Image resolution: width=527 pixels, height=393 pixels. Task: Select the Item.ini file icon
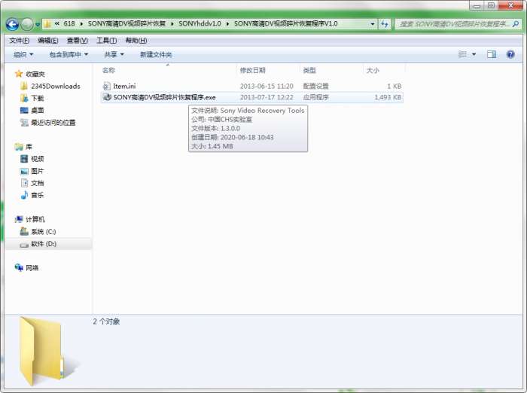[107, 86]
